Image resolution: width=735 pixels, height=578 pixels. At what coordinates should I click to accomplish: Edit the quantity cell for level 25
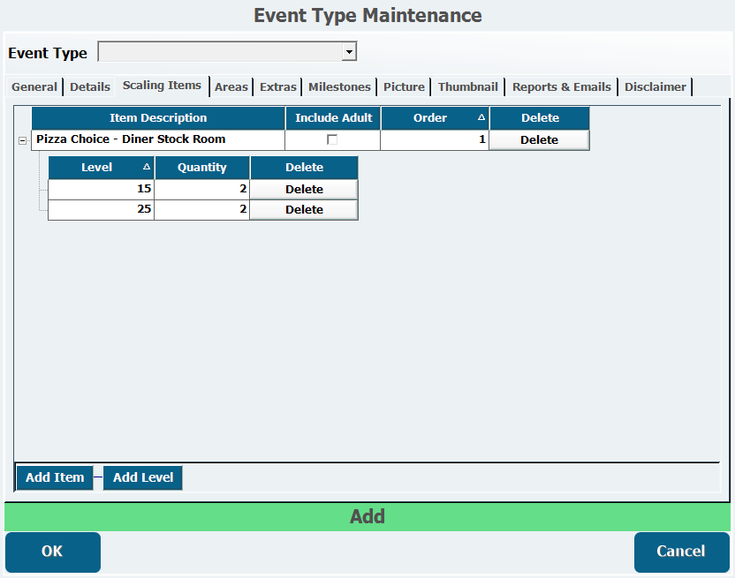(x=201, y=209)
